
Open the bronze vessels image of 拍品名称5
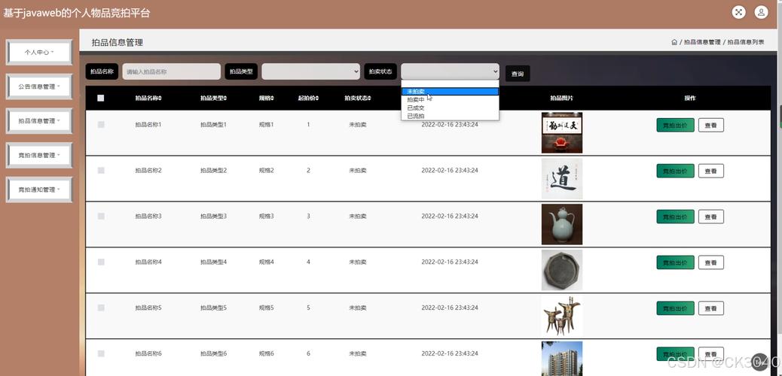[x=561, y=316]
